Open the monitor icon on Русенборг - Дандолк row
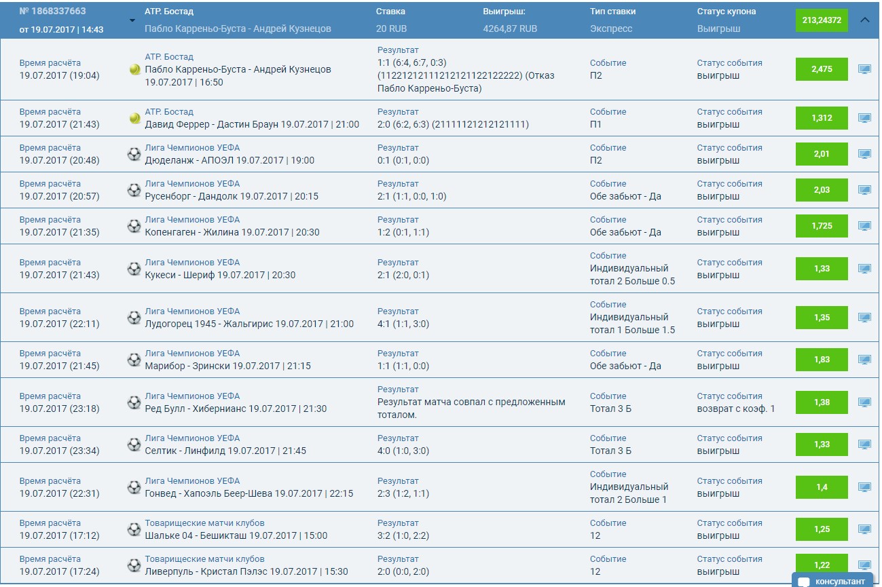Image resolution: width=882 pixels, height=587 pixels. pos(864,190)
